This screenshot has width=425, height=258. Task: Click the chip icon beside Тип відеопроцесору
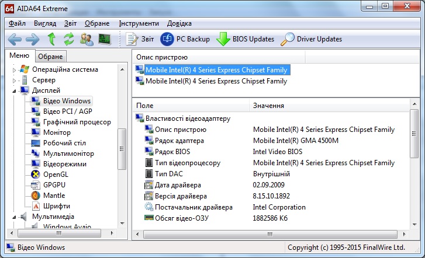149,163
